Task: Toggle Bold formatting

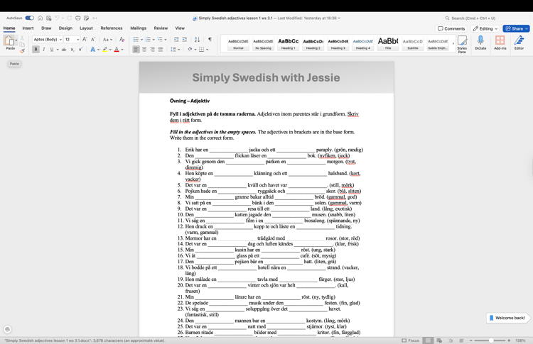Action: coord(36,50)
